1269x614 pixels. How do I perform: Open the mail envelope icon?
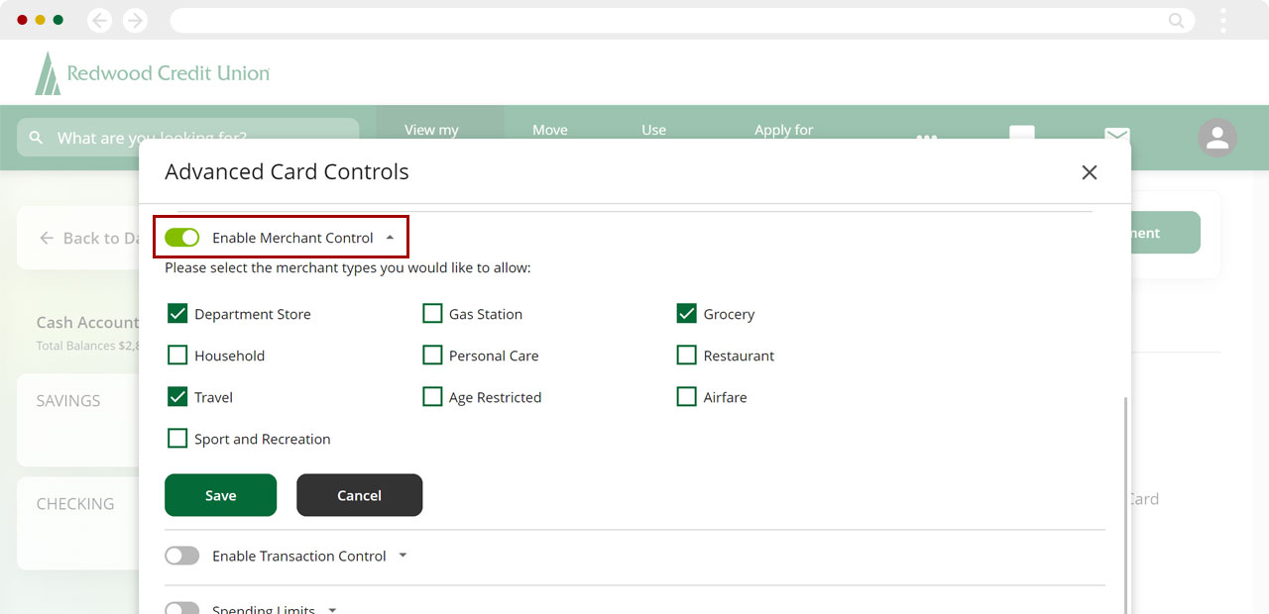click(1117, 134)
